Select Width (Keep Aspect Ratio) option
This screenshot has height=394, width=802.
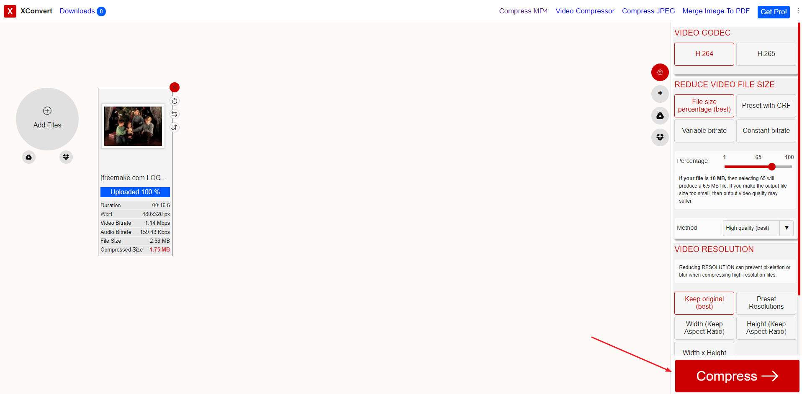click(x=704, y=328)
